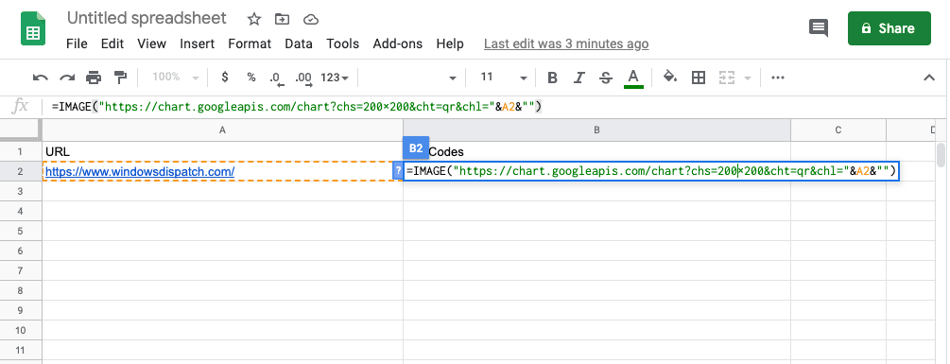Select row 10 header

point(21,330)
